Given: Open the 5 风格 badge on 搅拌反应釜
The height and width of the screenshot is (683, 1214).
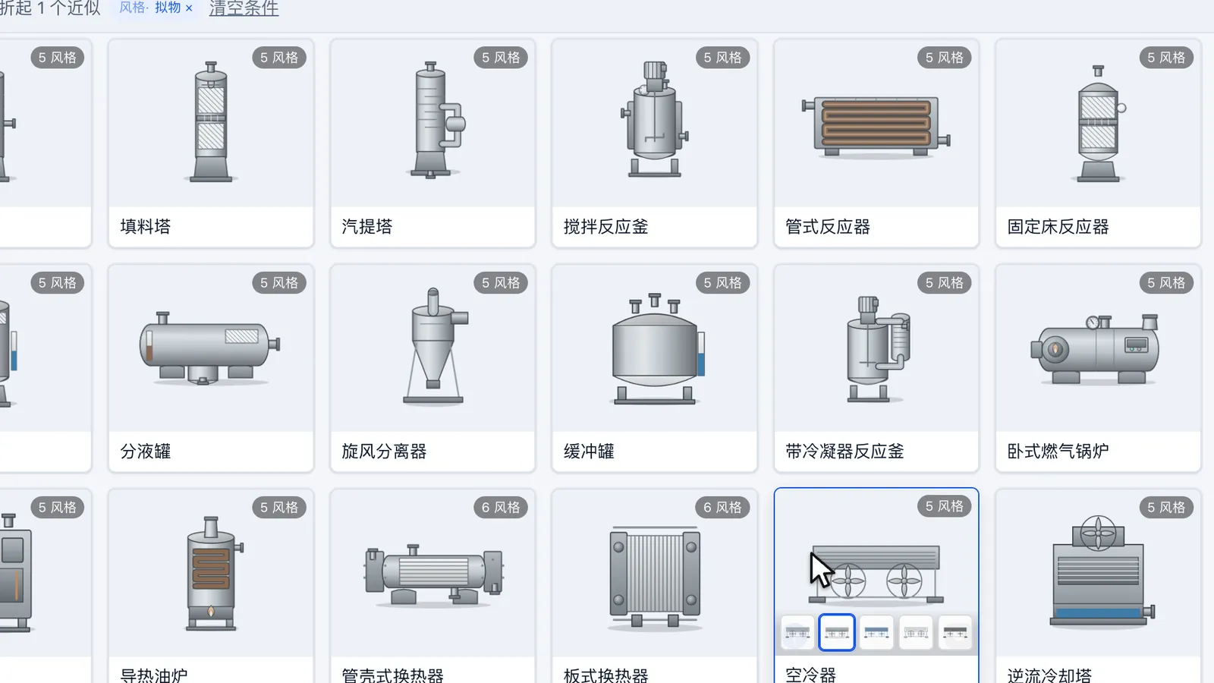Looking at the screenshot, I should tap(722, 58).
